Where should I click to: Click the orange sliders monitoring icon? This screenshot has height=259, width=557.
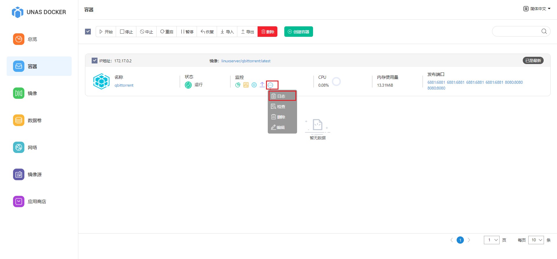246,85
